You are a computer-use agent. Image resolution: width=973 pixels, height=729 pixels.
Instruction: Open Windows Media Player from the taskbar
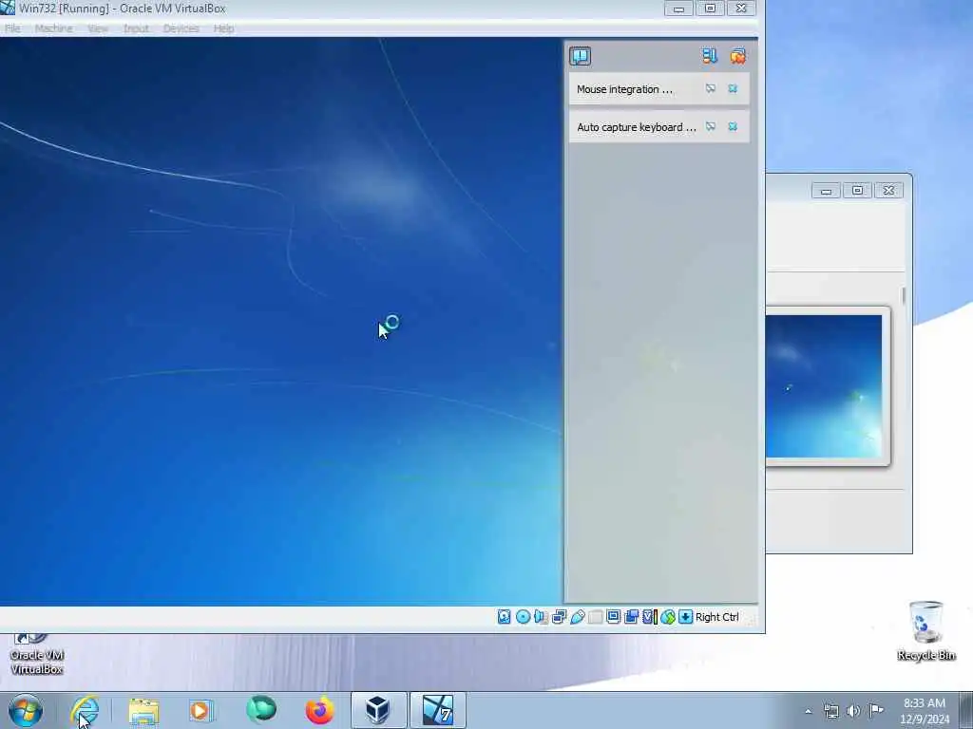pyautogui.click(x=201, y=710)
